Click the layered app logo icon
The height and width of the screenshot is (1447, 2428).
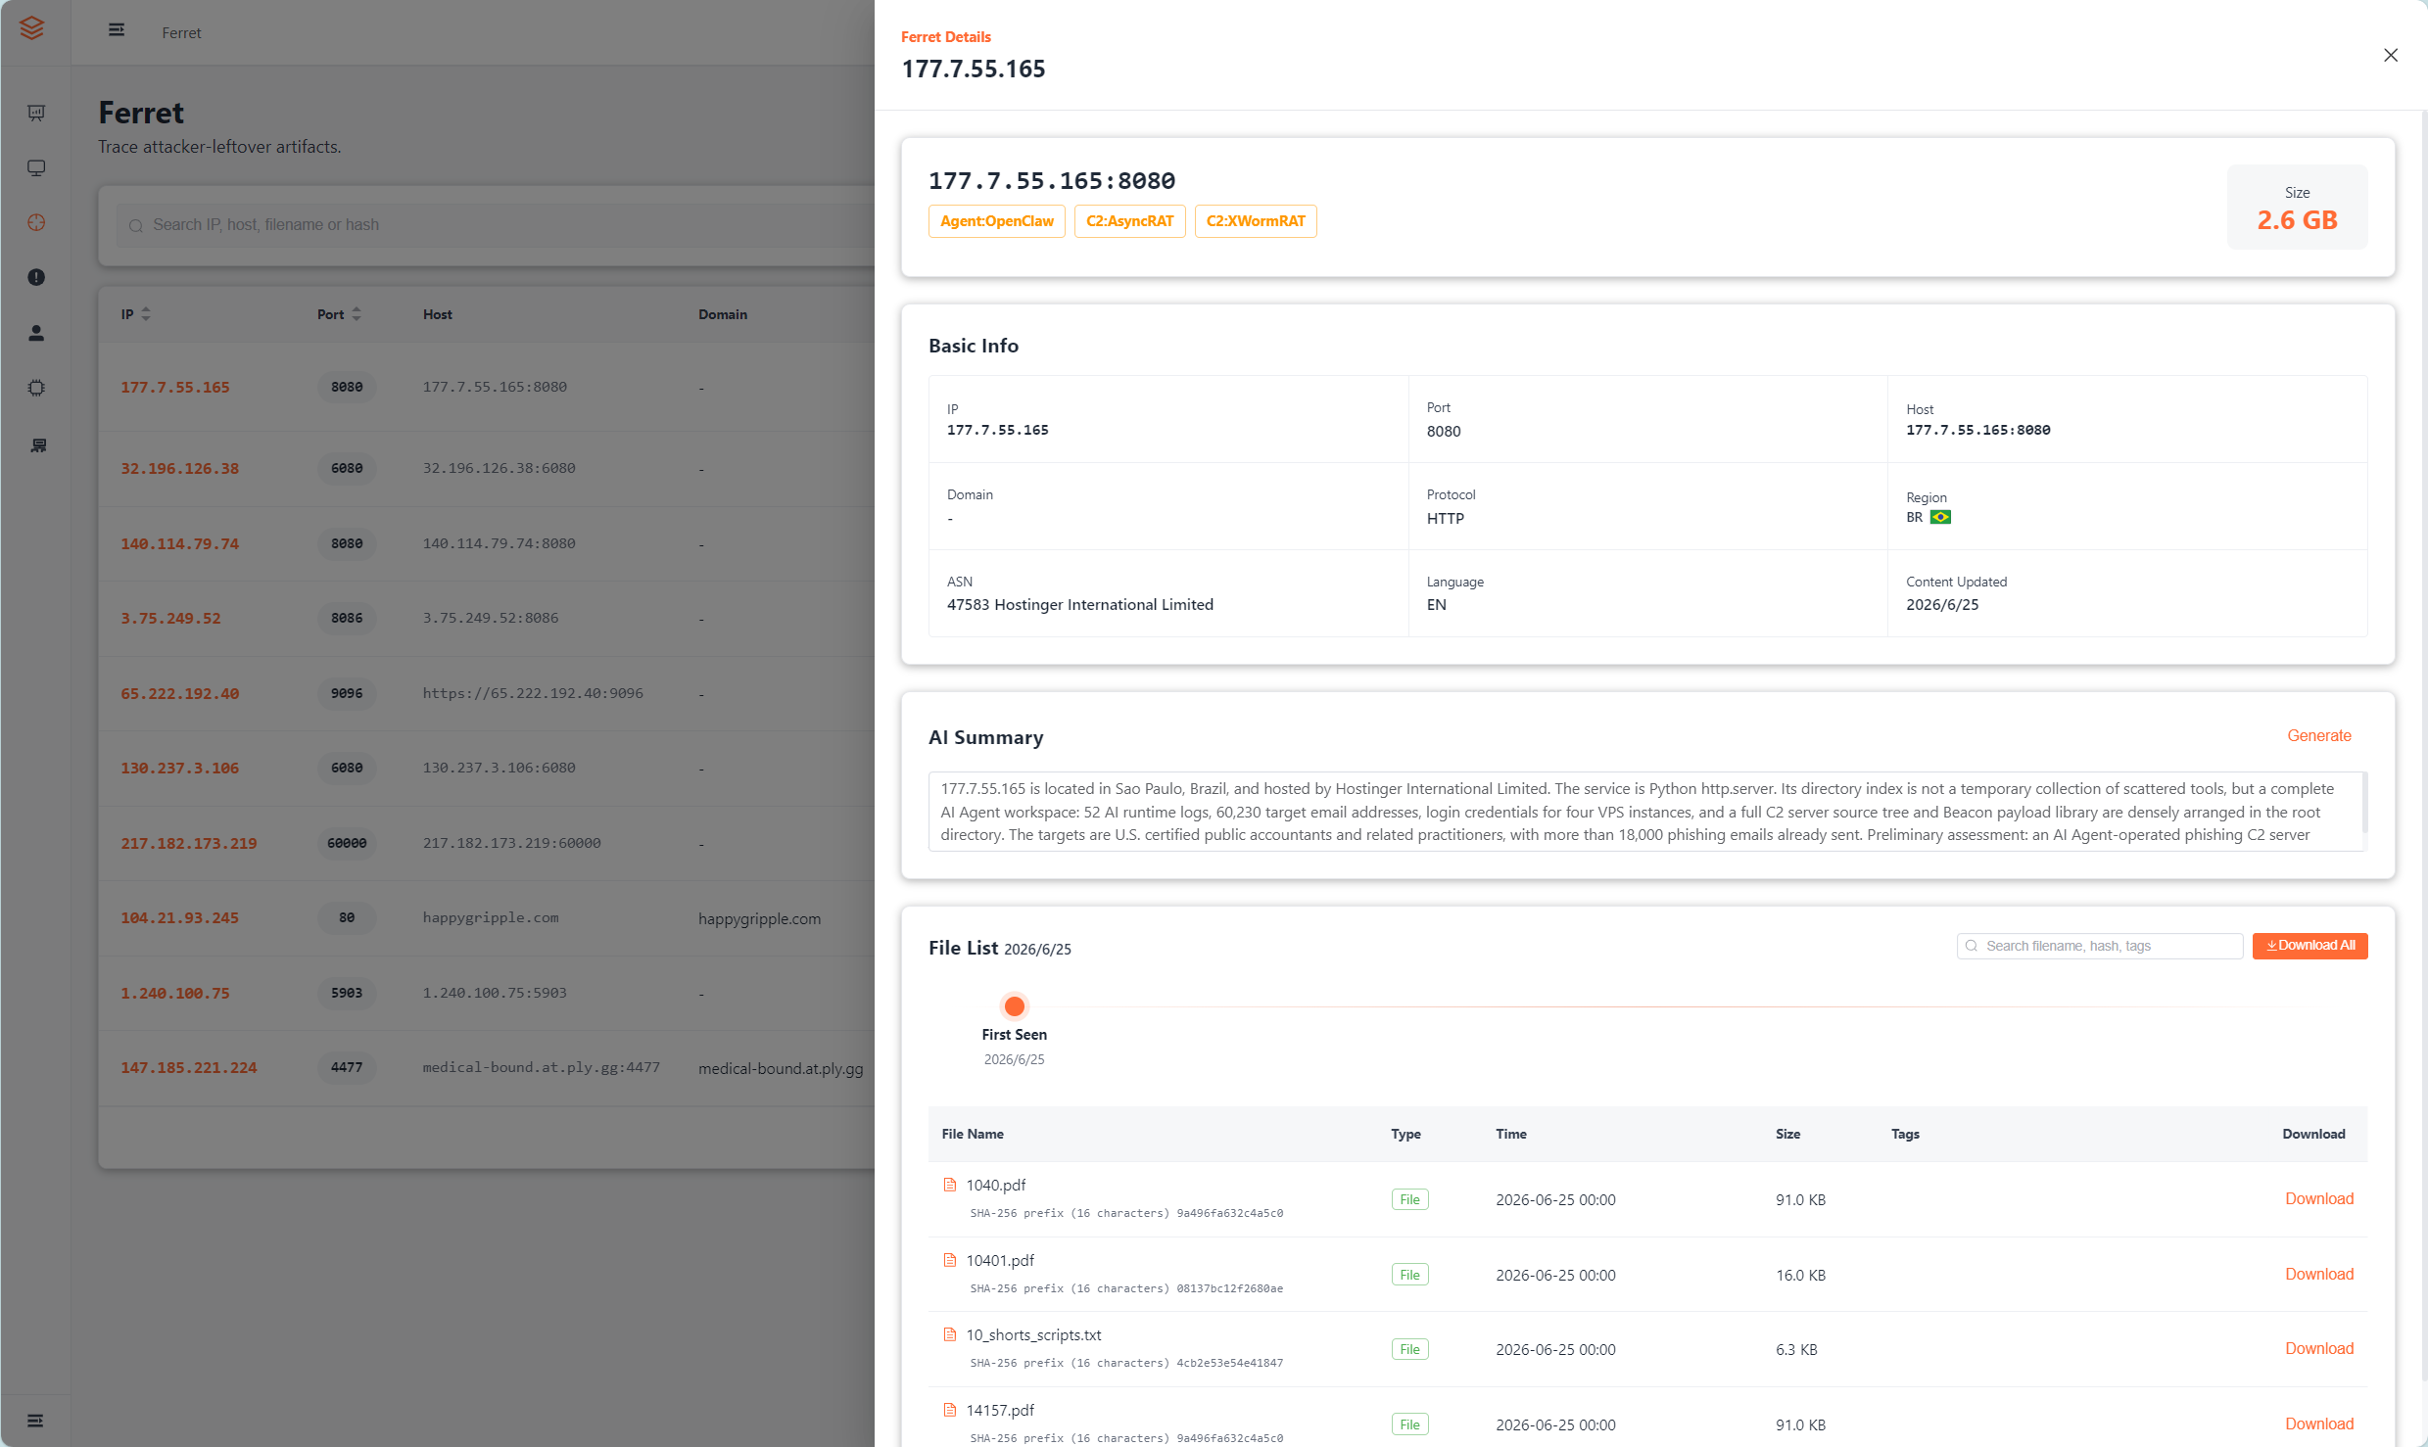pyautogui.click(x=32, y=28)
